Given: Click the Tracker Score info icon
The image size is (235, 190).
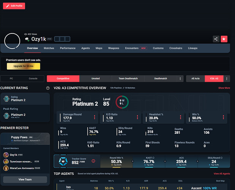Looking at the screenshot, I should (93, 161).
